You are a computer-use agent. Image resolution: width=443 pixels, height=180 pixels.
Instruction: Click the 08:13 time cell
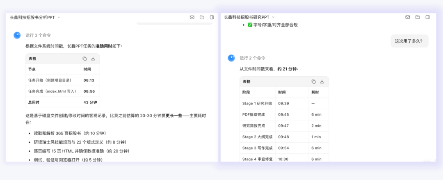click(x=90, y=80)
